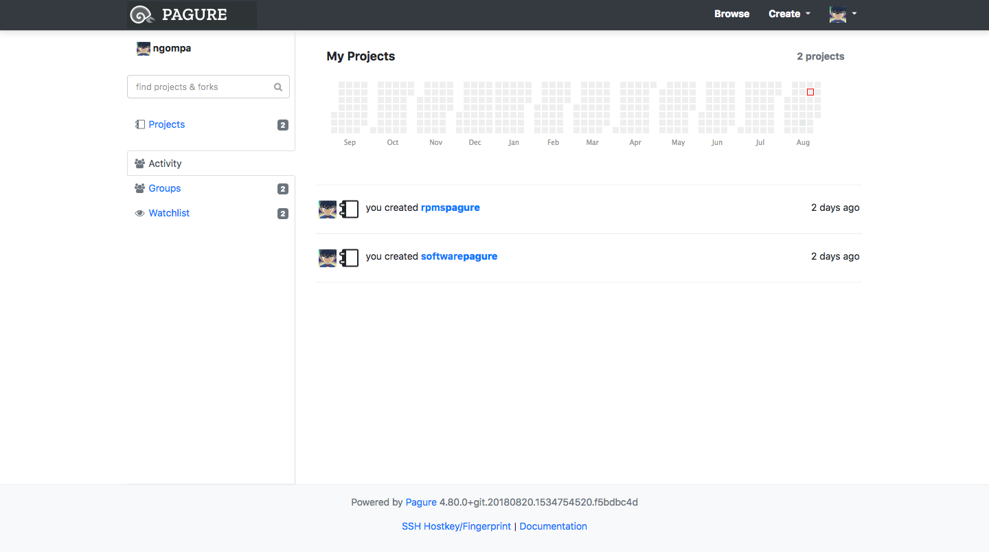
Task: Click the repository icon in the softwarepagure row
Action: coord(349,258)
